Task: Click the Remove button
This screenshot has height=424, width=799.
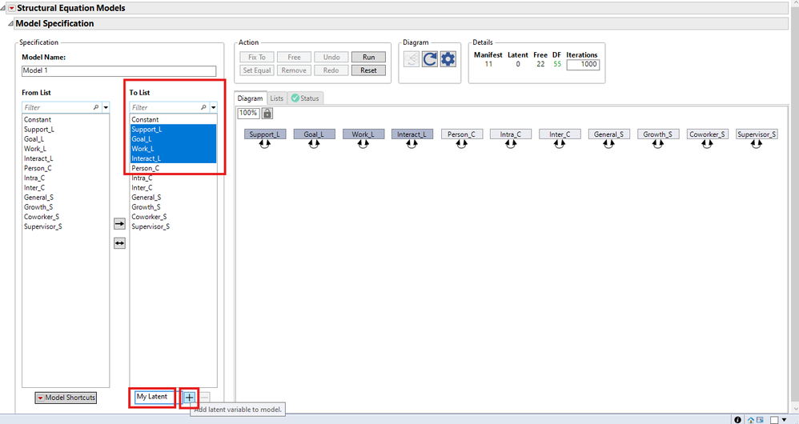Action: (x=294, y=70)
